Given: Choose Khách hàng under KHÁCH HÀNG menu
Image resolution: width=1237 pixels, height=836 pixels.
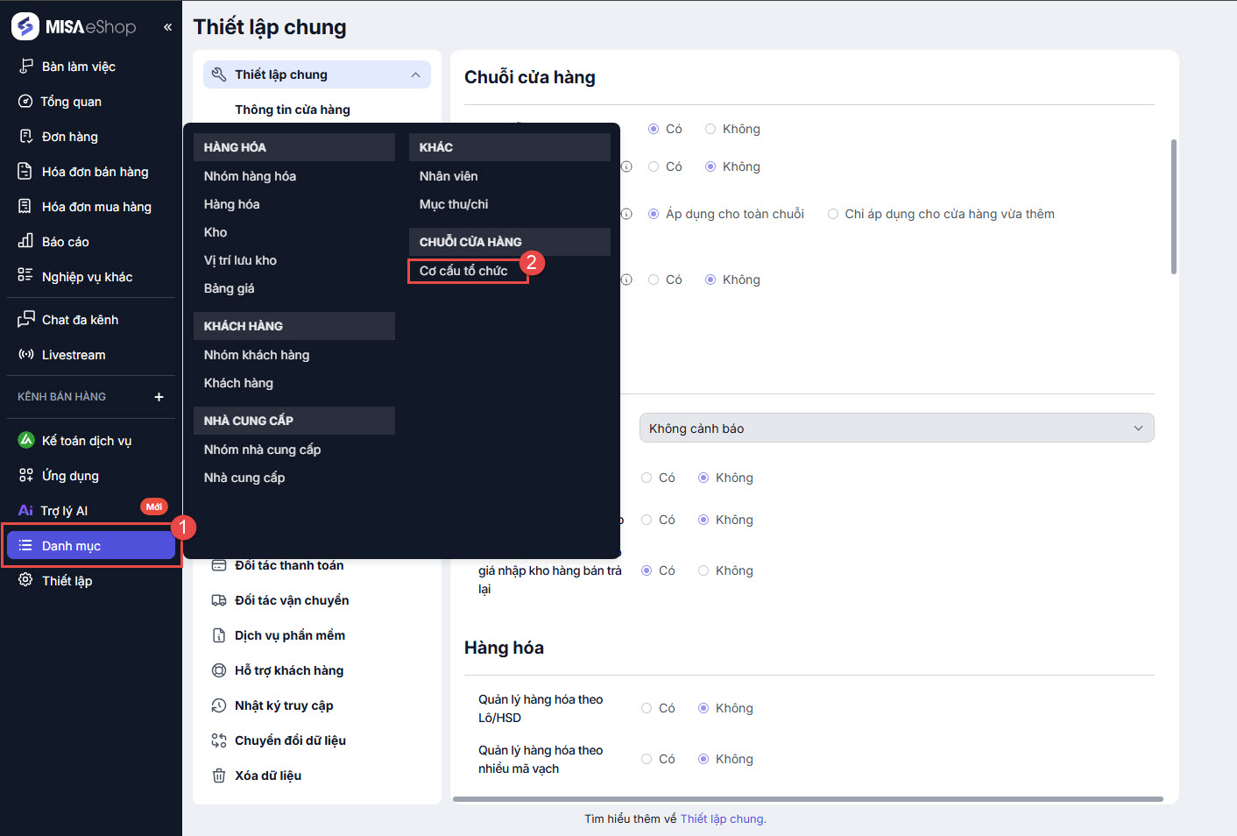Looking at the screenshot, I should coord(238,383).
